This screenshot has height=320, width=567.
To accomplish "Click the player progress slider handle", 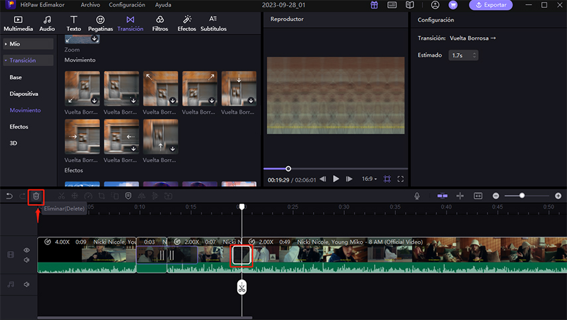I will [x=288, y=169].
